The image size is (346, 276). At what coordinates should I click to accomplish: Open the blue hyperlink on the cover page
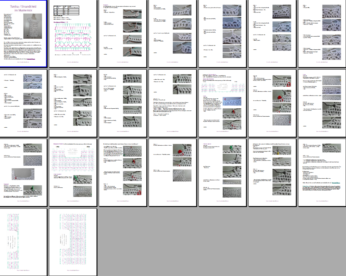31,59
